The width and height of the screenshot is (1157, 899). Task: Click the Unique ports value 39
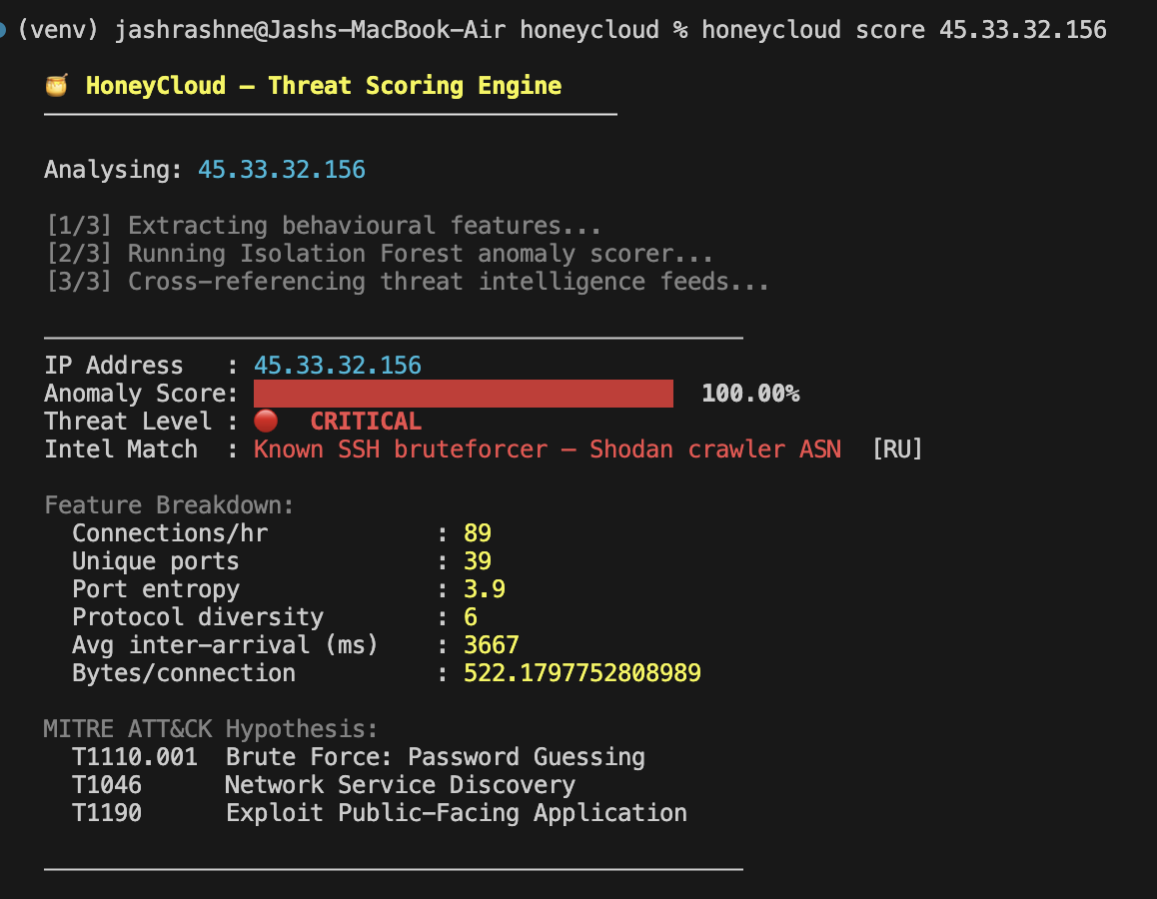[x=478, y=561]
